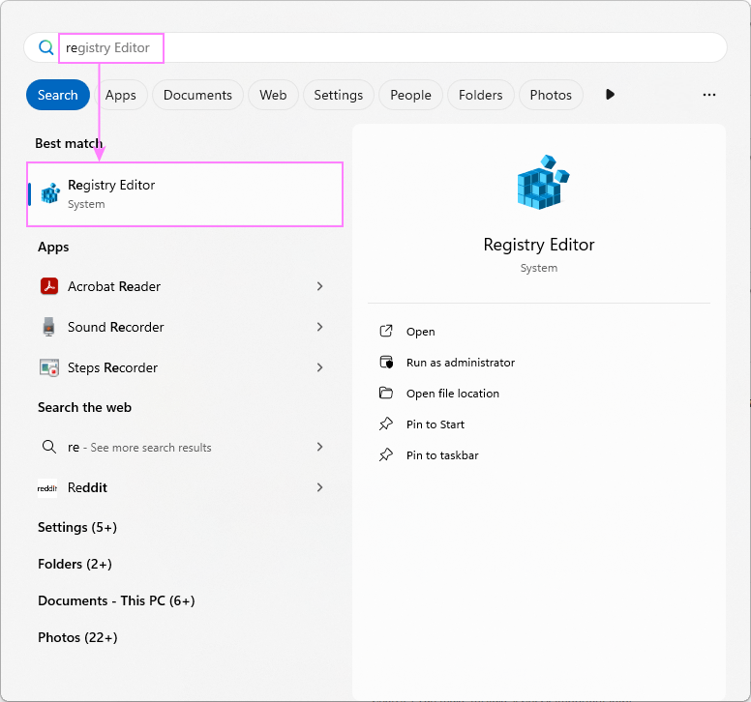
Task: Expand Documents - This PC (6+) results
Action: (x=116, y=600)
